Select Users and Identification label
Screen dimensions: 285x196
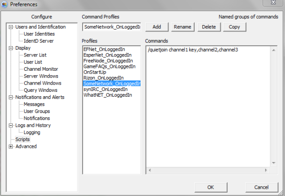point(40,27)
